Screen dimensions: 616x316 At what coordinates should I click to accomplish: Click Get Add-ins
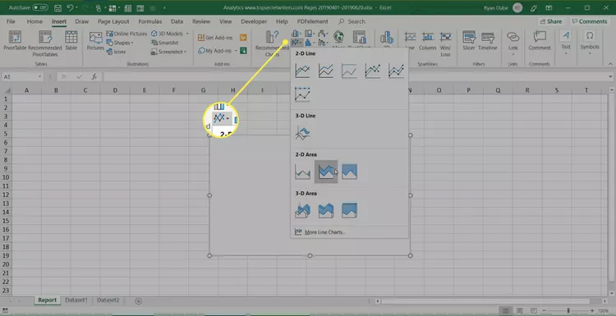(x=215, y=38)
